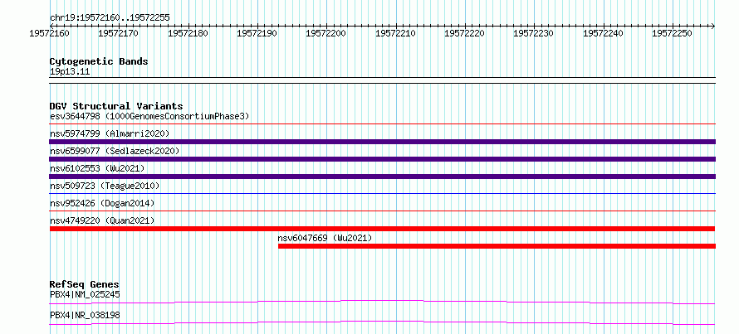Image resolution: width=739 pixels, height=334 pixels.
Task: Open variant nsv4749220 (Quan2021) label
Action: pyautogui.click(x=102, y=220)
